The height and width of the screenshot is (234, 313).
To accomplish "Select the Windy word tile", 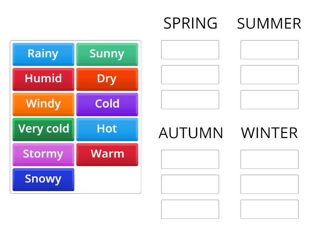I will 43,104.
